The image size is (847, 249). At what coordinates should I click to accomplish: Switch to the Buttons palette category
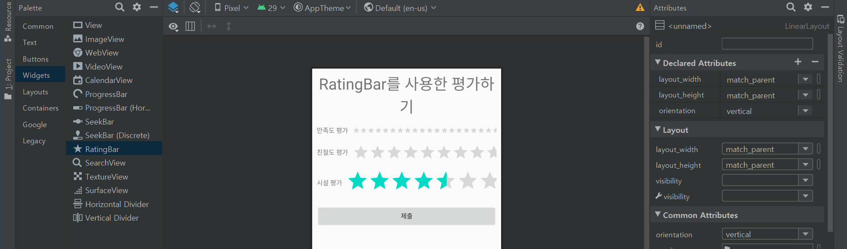tap(35, 59)
